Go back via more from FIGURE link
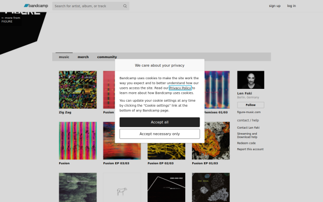This screenshot has height=202, width=323. coord(11,19)
